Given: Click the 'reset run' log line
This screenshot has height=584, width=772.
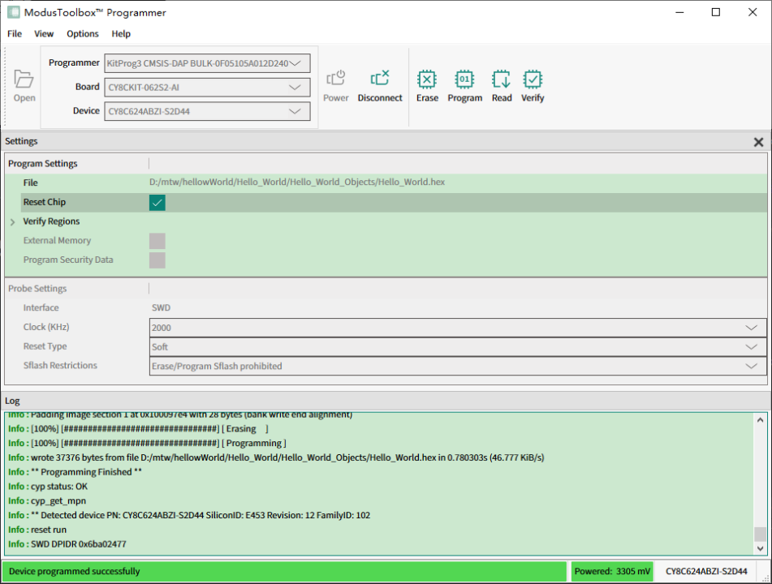Looking at the screenshot, I should pos(37,530).
